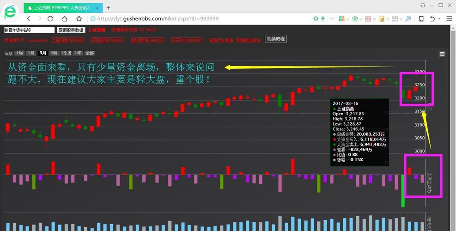
Task: Open the 上证指数(999999) link
Action: click(68, 40)
